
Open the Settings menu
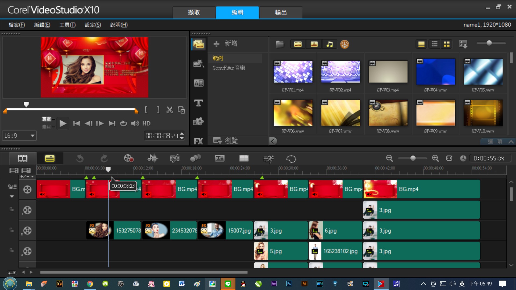pyautogui.click(x=93, y=25)
